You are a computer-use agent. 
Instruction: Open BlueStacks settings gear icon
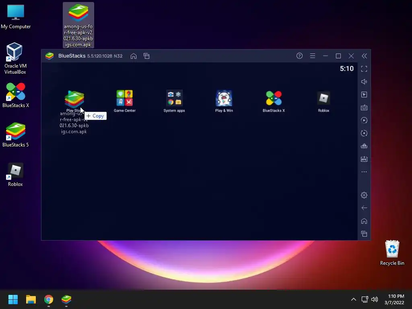(x=364, y=195)
